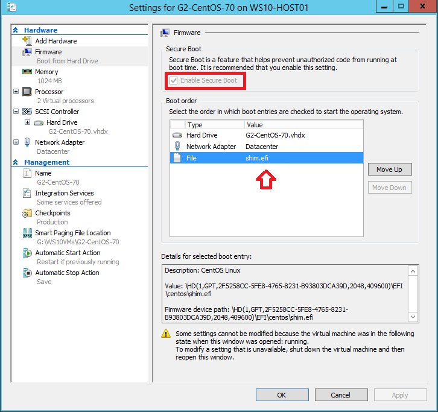Click the File icon for shim.efi entry

pos(177,157)
